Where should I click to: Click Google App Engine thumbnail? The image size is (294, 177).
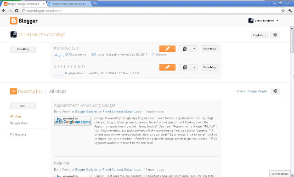[73, 121]
